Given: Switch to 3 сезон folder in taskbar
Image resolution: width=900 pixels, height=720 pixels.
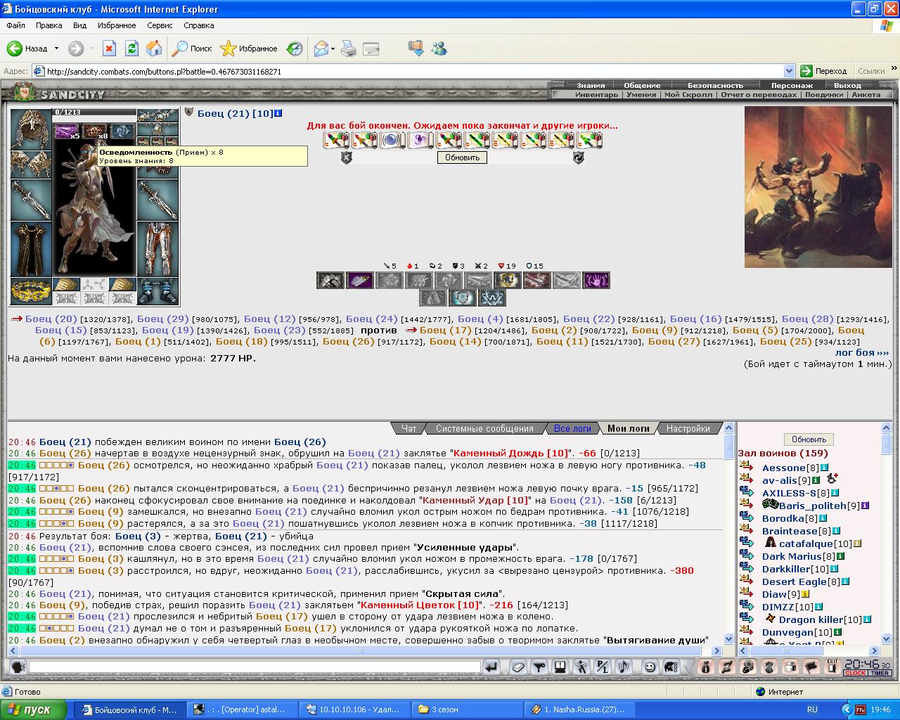Looking at the screenshot, I should point(468,709).
